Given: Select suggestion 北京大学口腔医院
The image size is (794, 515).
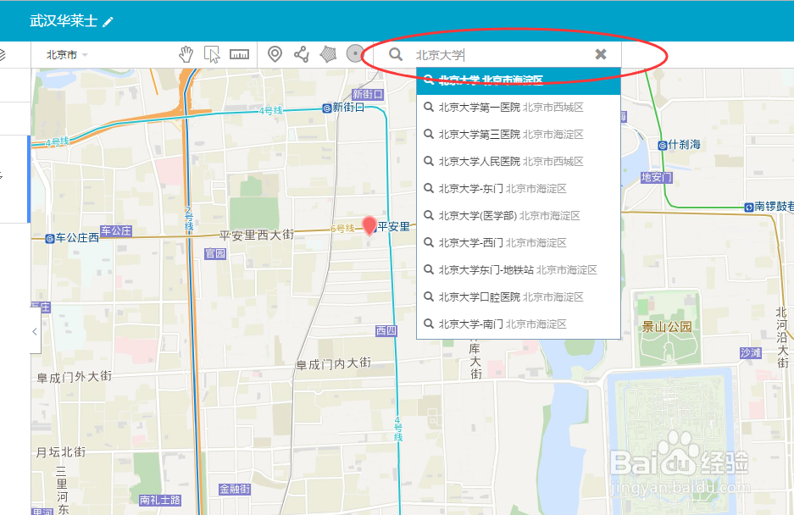Looking at the screenshot, I should 519,296.
